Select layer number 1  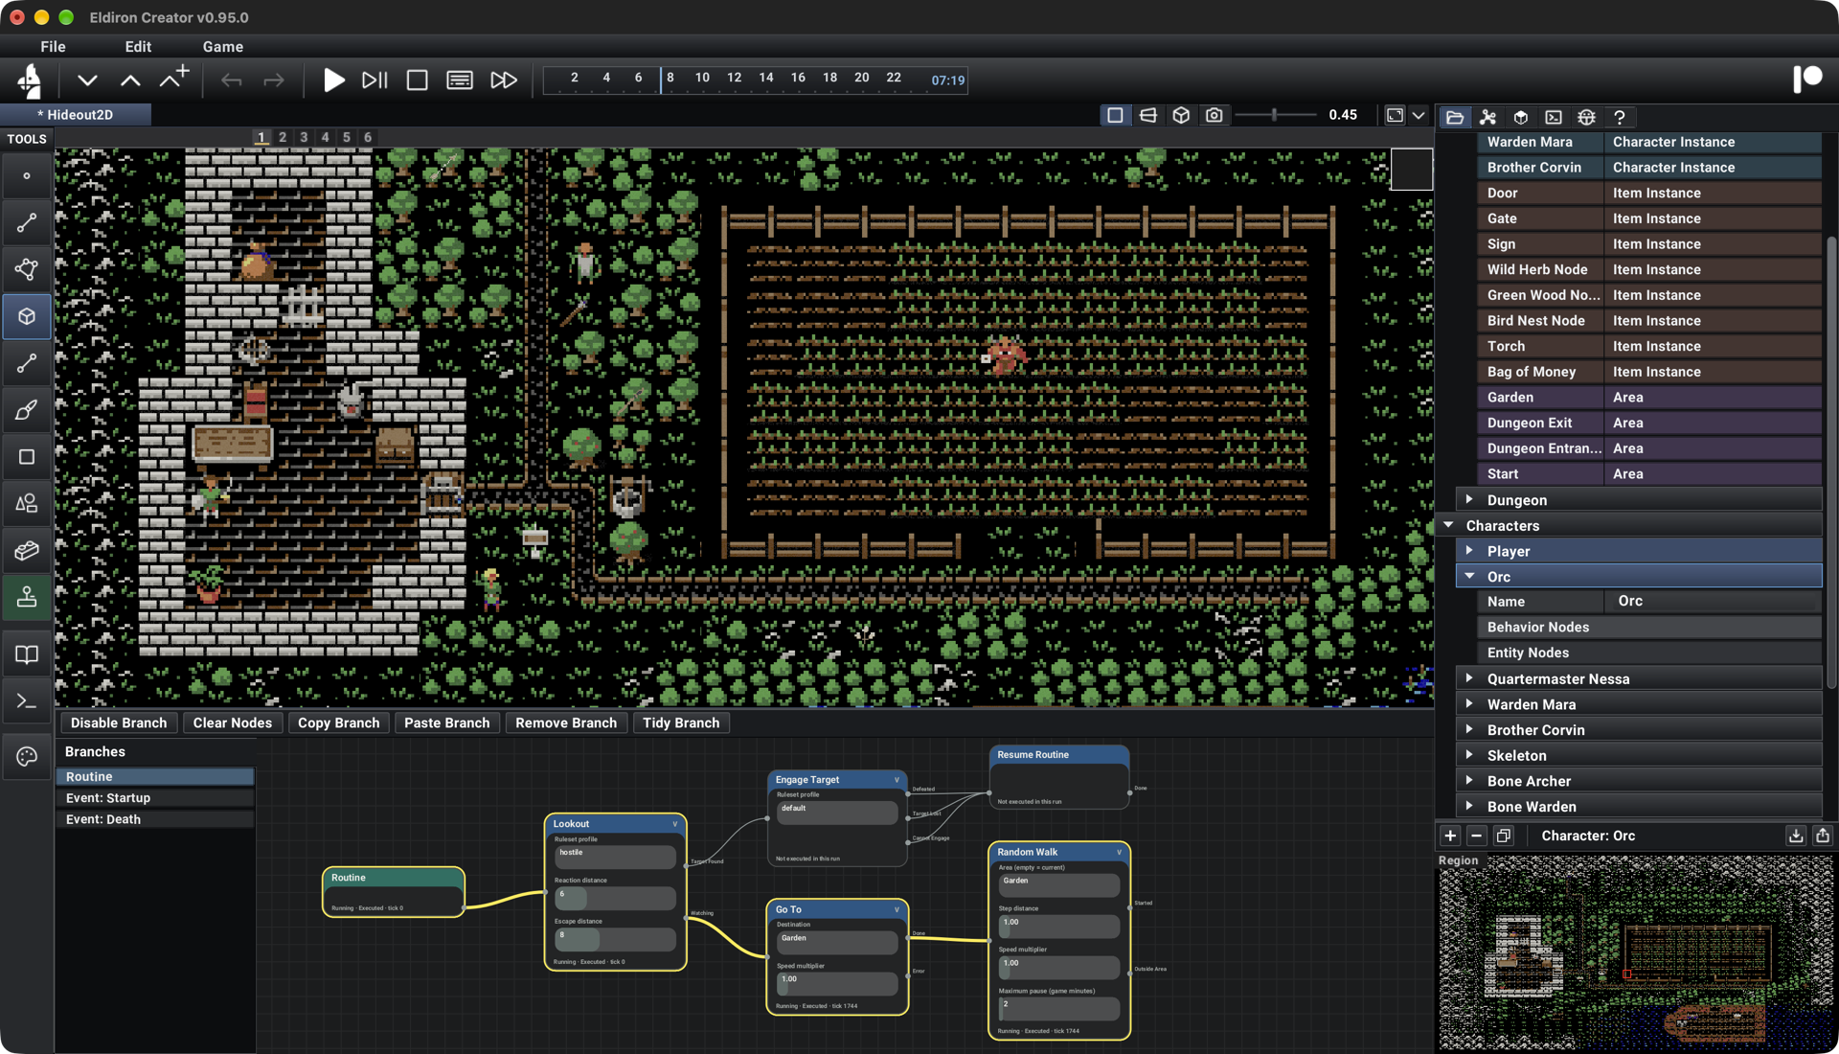coord(261,137)
